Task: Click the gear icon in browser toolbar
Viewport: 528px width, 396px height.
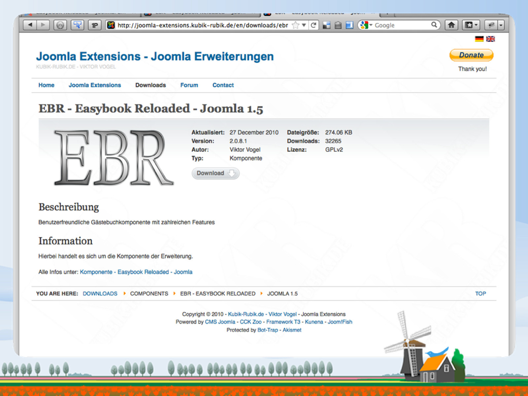Action: point(60,25)
